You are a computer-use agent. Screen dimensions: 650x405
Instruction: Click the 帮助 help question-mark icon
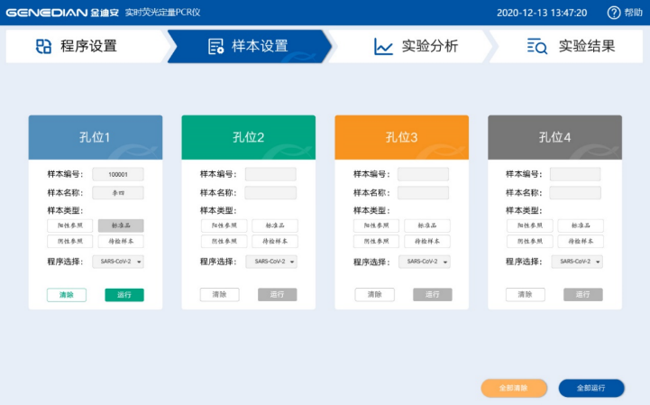pos(614,13)
